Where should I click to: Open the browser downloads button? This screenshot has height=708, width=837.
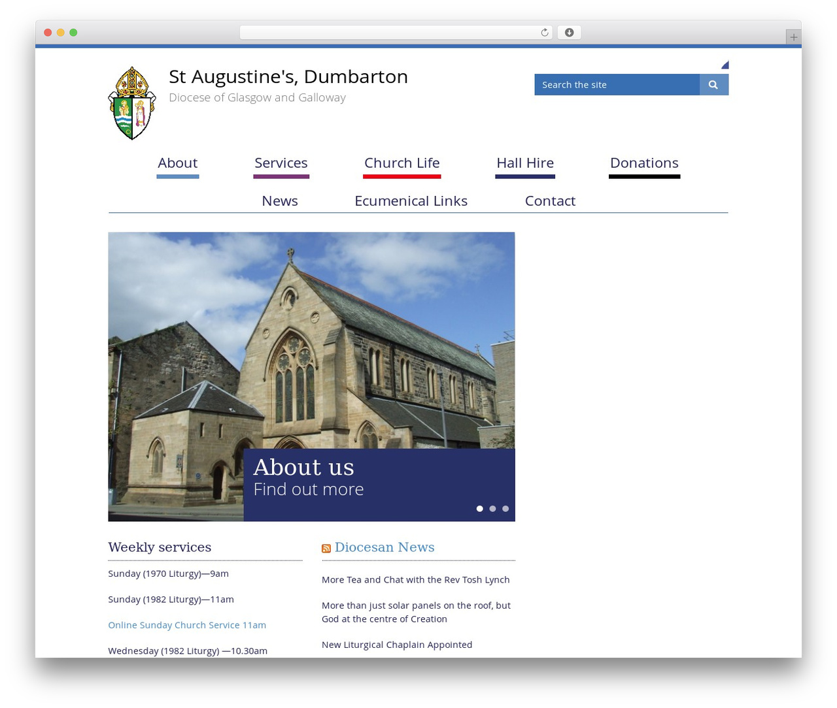(569, 33)
